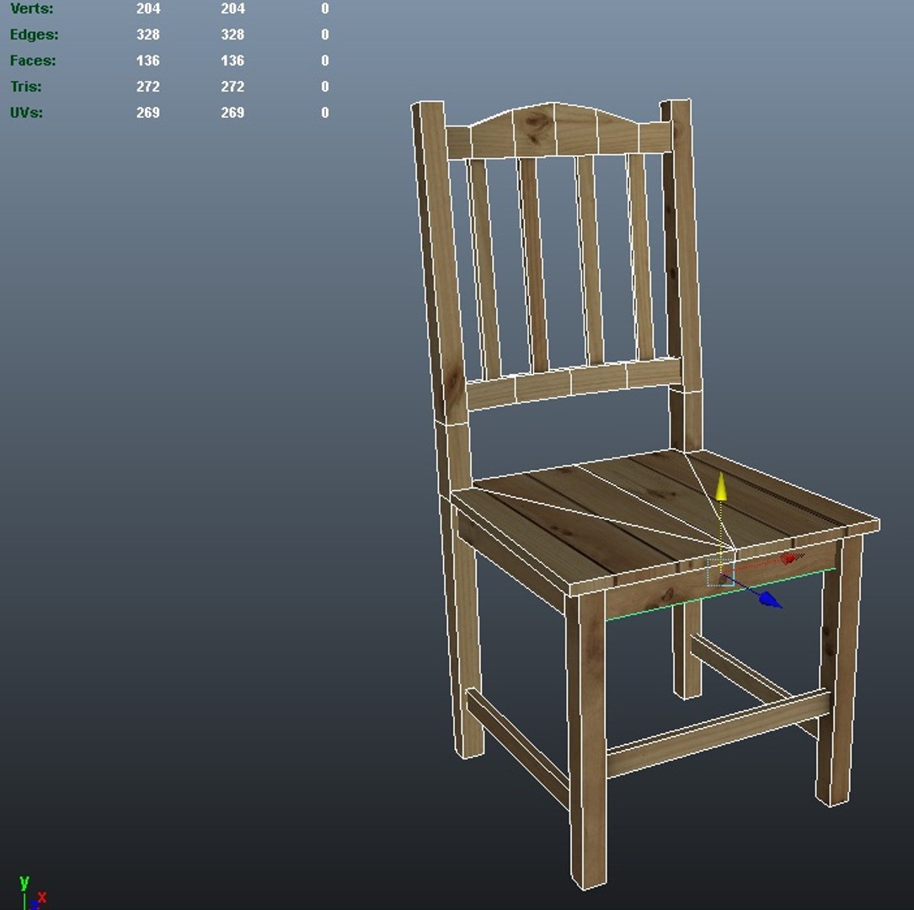Click the first 272 value in the Tris row
The image size is (914, 910).
(148, 86)
